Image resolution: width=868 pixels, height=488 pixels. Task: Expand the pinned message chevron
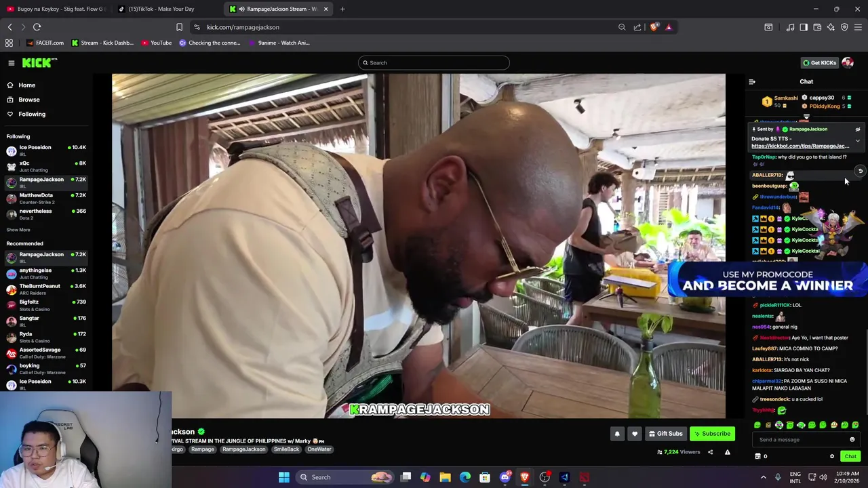[x=857, y=141]
